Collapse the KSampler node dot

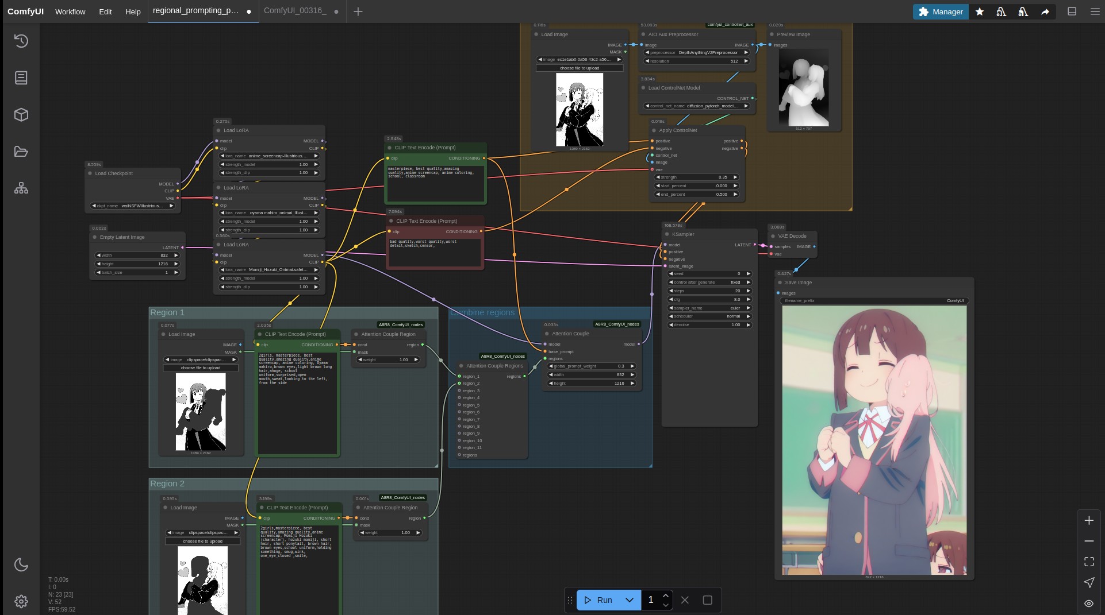[667, 234]
